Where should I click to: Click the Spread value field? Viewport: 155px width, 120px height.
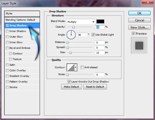pyautogui.click(x=100, y=47)
